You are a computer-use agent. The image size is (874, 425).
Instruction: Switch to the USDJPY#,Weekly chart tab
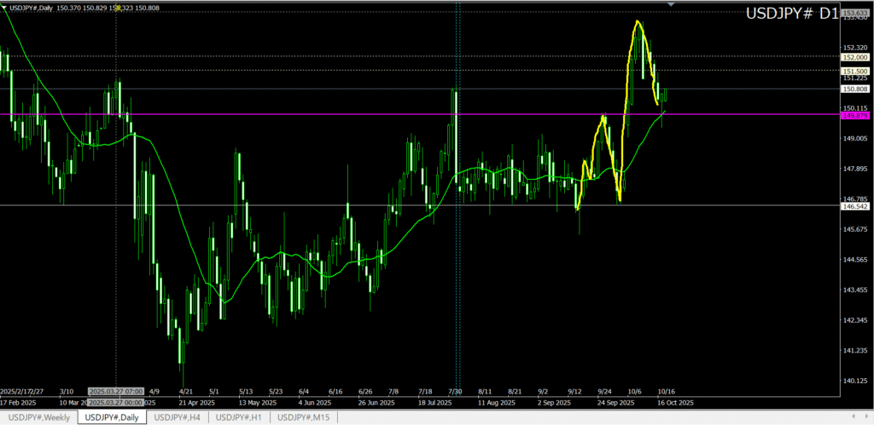pyautogui.click(x=38, y=416)
